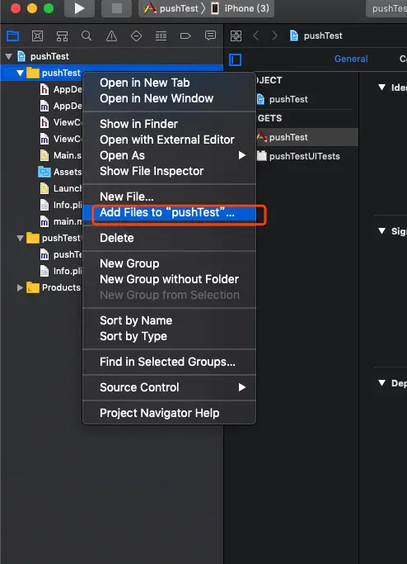
Task: Choose Project Navigator Help
Action: [x=169, y=413]
